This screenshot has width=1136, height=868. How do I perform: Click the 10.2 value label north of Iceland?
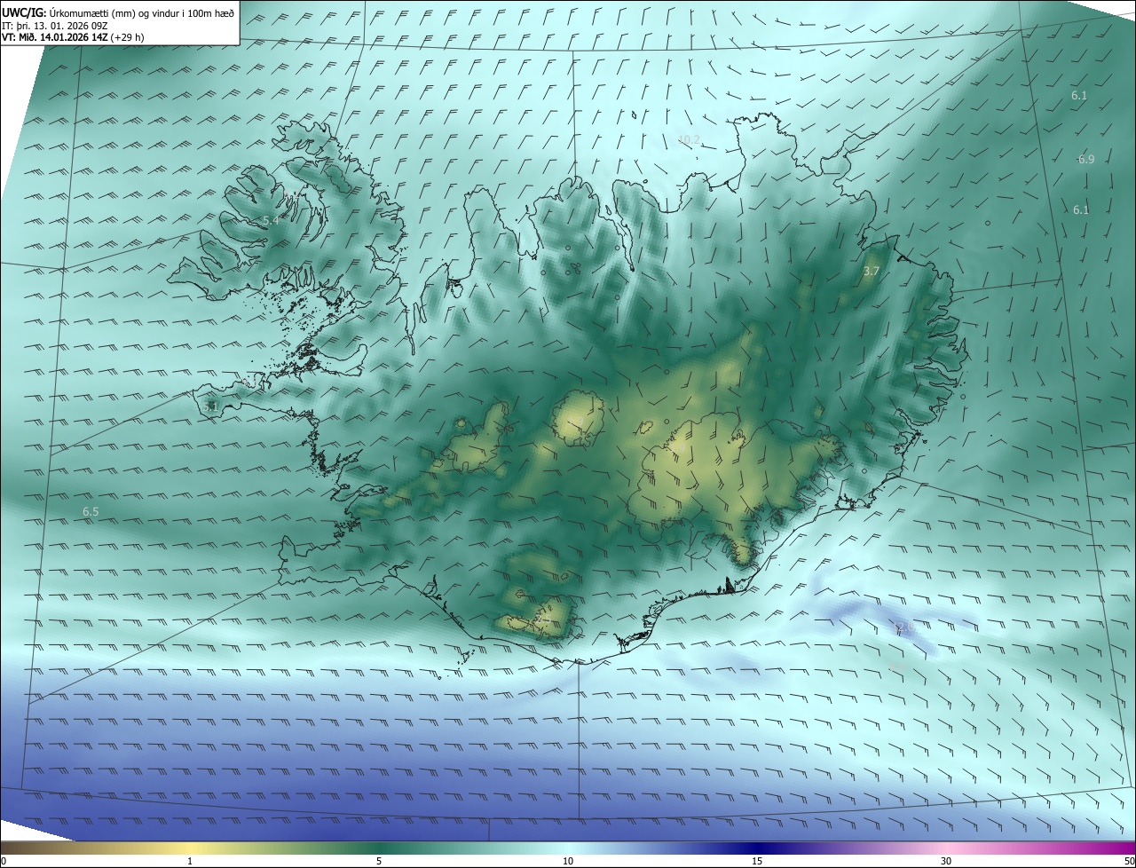click(689, 139)
